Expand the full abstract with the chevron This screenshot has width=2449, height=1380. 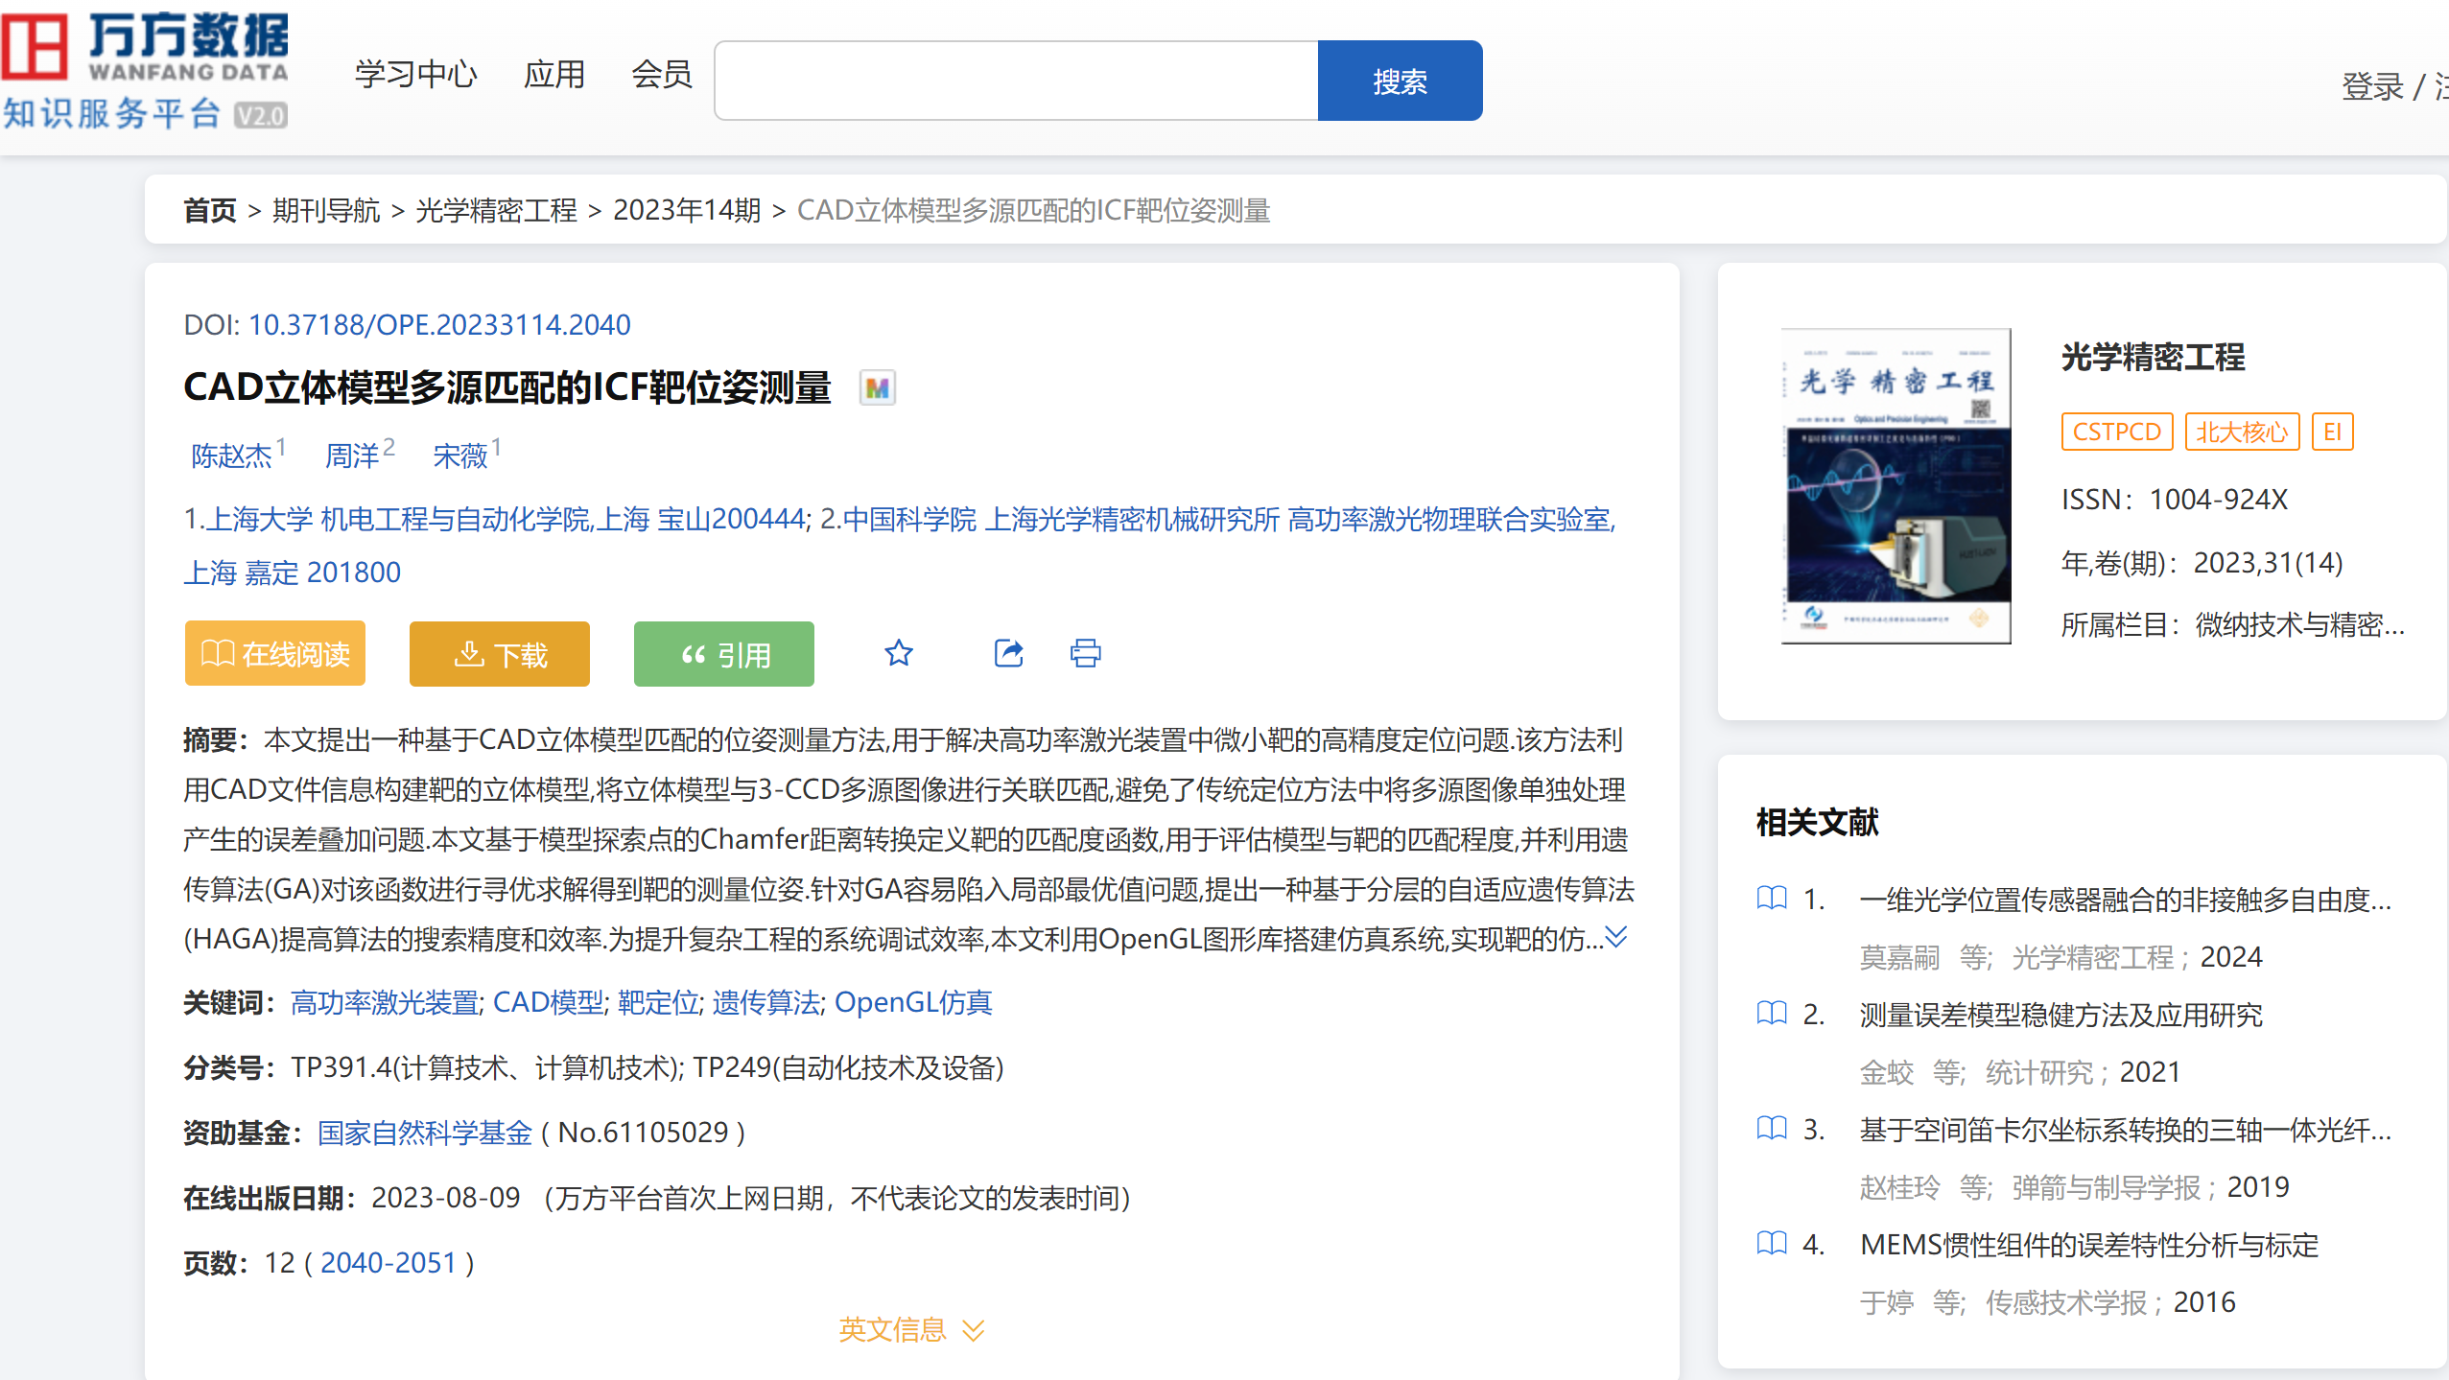pos(1616,937)
